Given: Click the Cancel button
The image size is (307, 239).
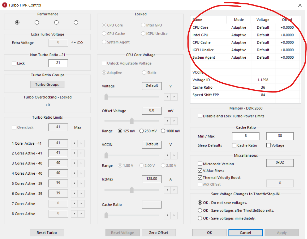Looking at the screenshot, I should pyautogui.click(x=245, y=232).
